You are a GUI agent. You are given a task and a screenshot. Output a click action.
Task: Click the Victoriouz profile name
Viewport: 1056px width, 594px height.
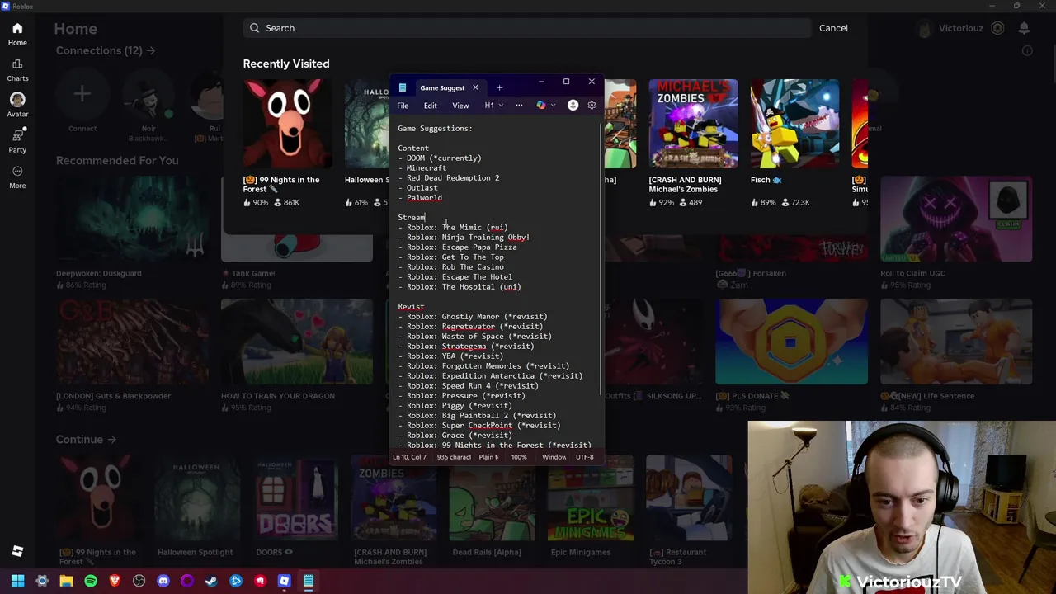(x=961, y=28)
